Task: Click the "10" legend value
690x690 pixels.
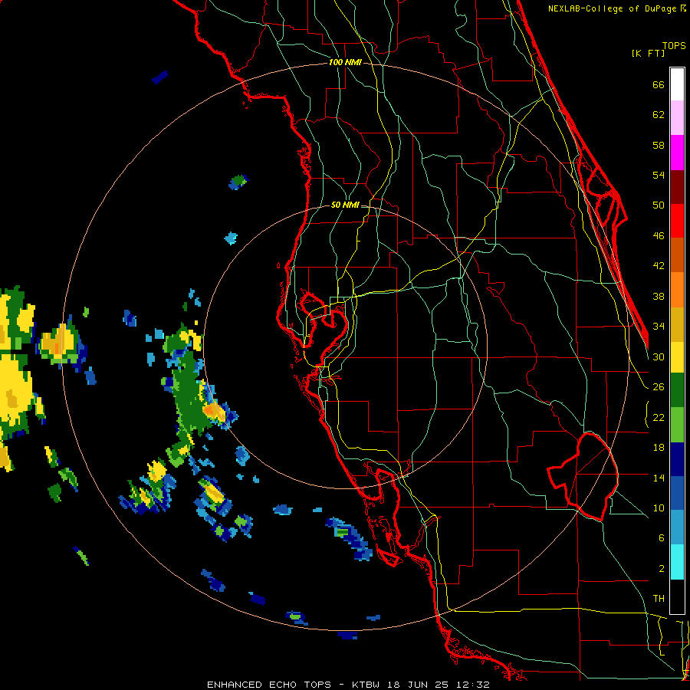Action: point(659,508)
